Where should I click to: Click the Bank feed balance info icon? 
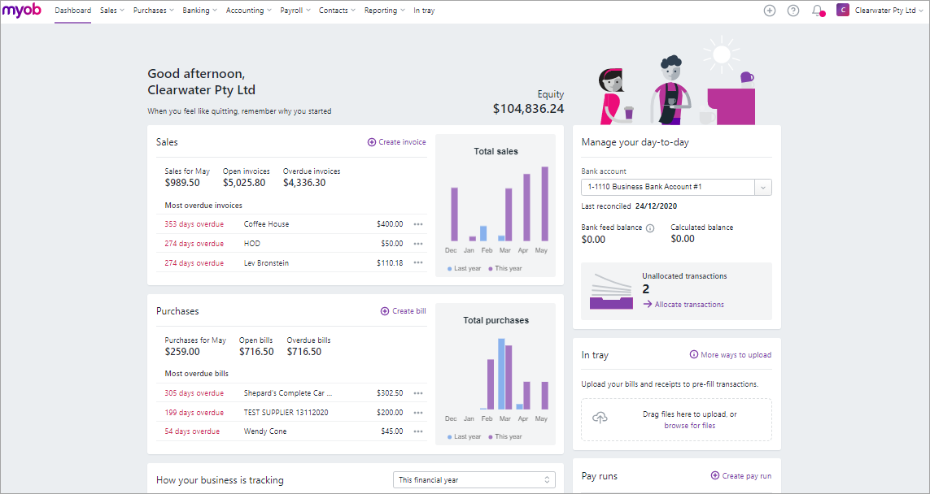click(x=650, y=228)
